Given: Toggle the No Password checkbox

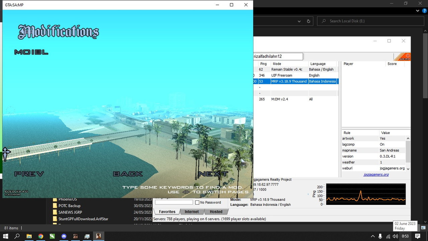Looking at the screenshot, I should (x=197, y=203).
